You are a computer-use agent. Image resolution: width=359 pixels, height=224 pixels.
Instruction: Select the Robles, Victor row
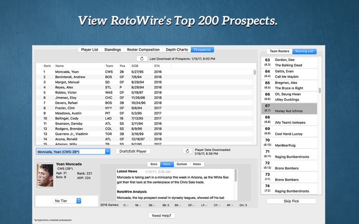pyautogui.click(x=144, y=93)
